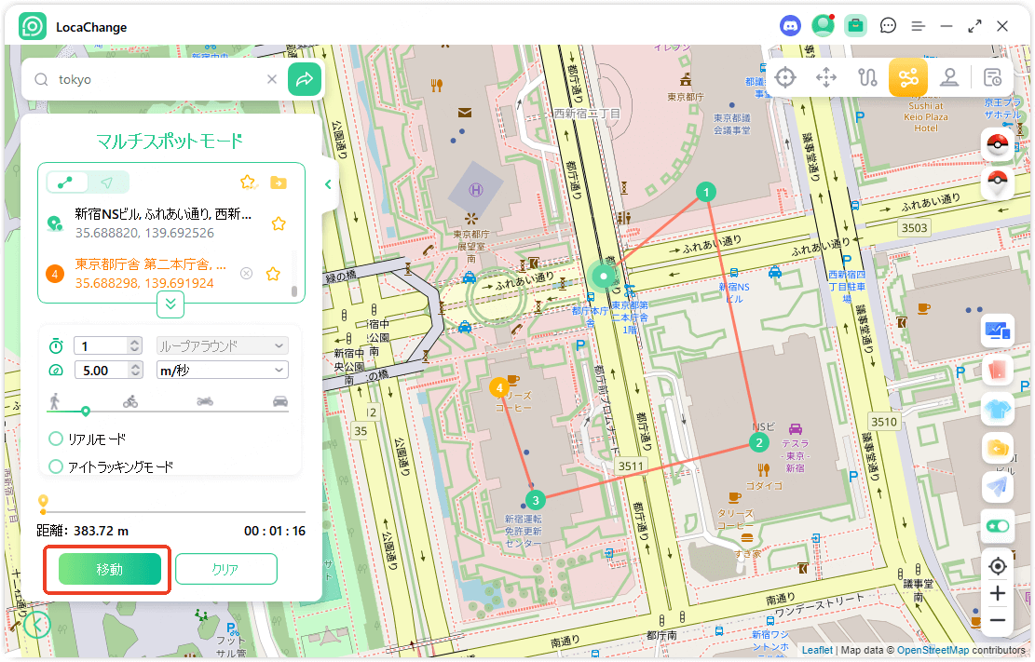Click the favorites star in panel header
1035x662 pixels.
248,182
